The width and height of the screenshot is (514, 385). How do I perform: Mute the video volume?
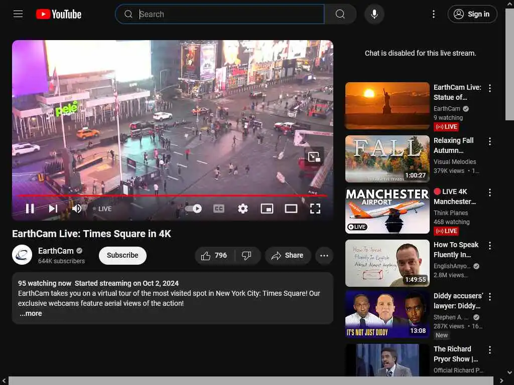pos(77,209)
